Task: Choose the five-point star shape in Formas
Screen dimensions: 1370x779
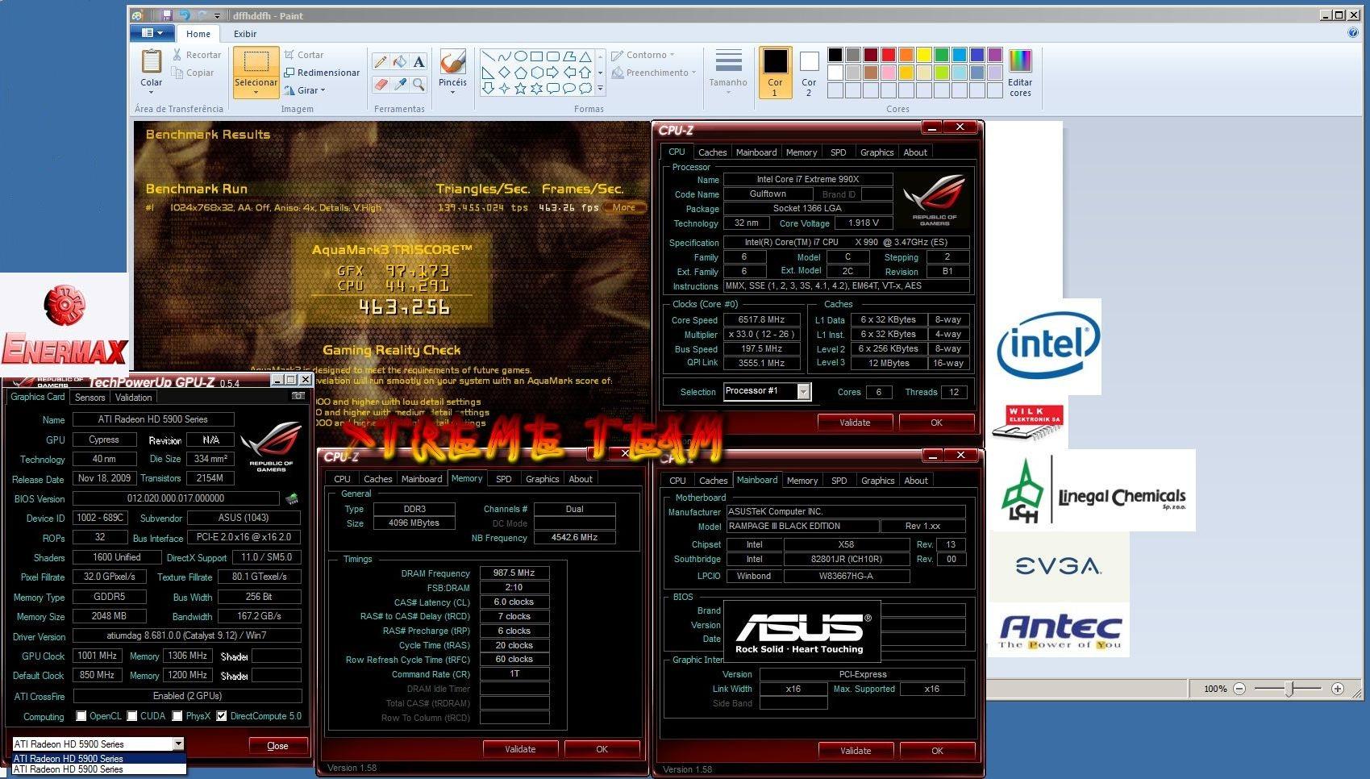Action: click(x=521, y=88)
